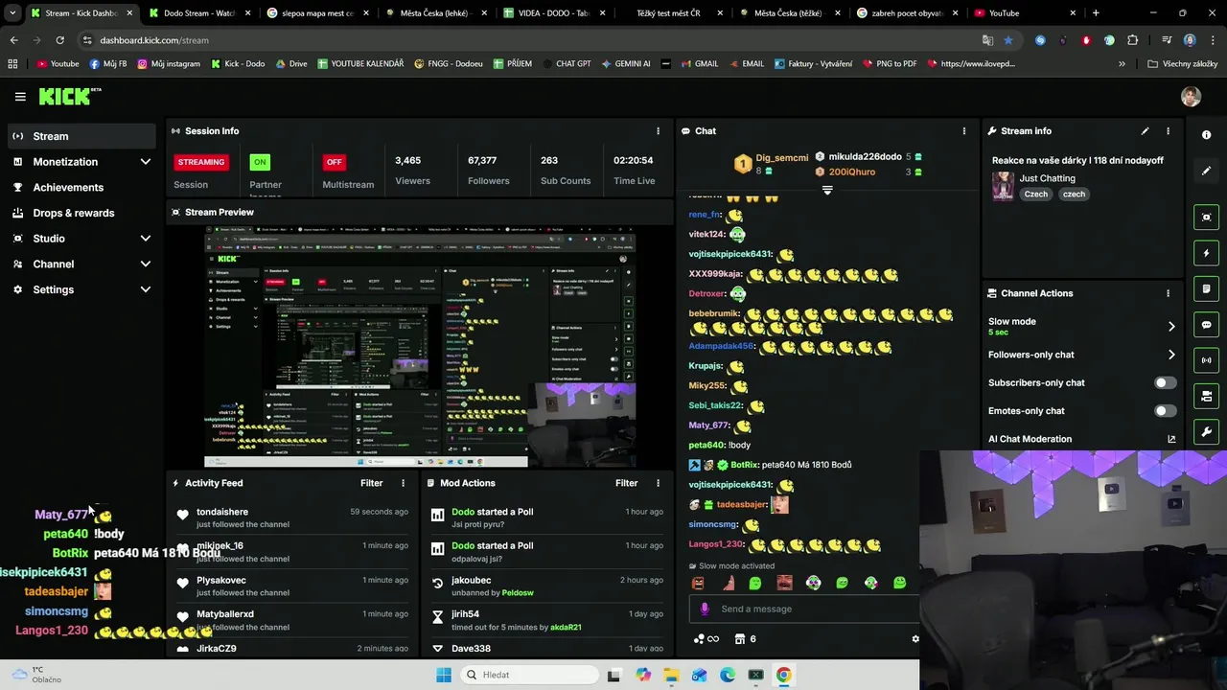Expand the Monetization sidebar section
Image resolution: width=1227 pixels, height=690 pixels.
click(x=146, y=162)
